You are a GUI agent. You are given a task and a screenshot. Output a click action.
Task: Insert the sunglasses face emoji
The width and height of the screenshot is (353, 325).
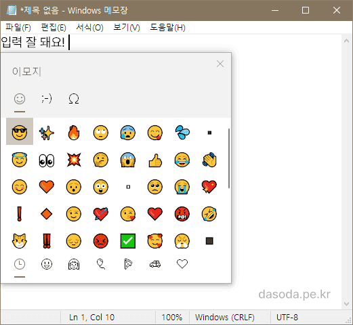(20, 133)
